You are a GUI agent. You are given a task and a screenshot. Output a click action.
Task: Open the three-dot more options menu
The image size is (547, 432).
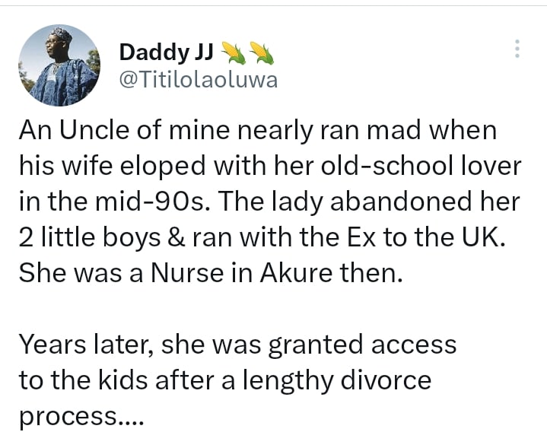517,49
